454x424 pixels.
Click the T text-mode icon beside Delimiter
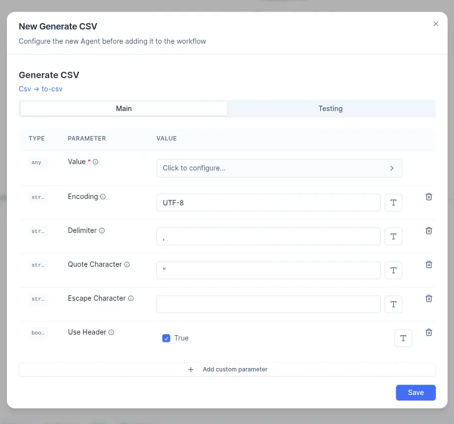393,236
